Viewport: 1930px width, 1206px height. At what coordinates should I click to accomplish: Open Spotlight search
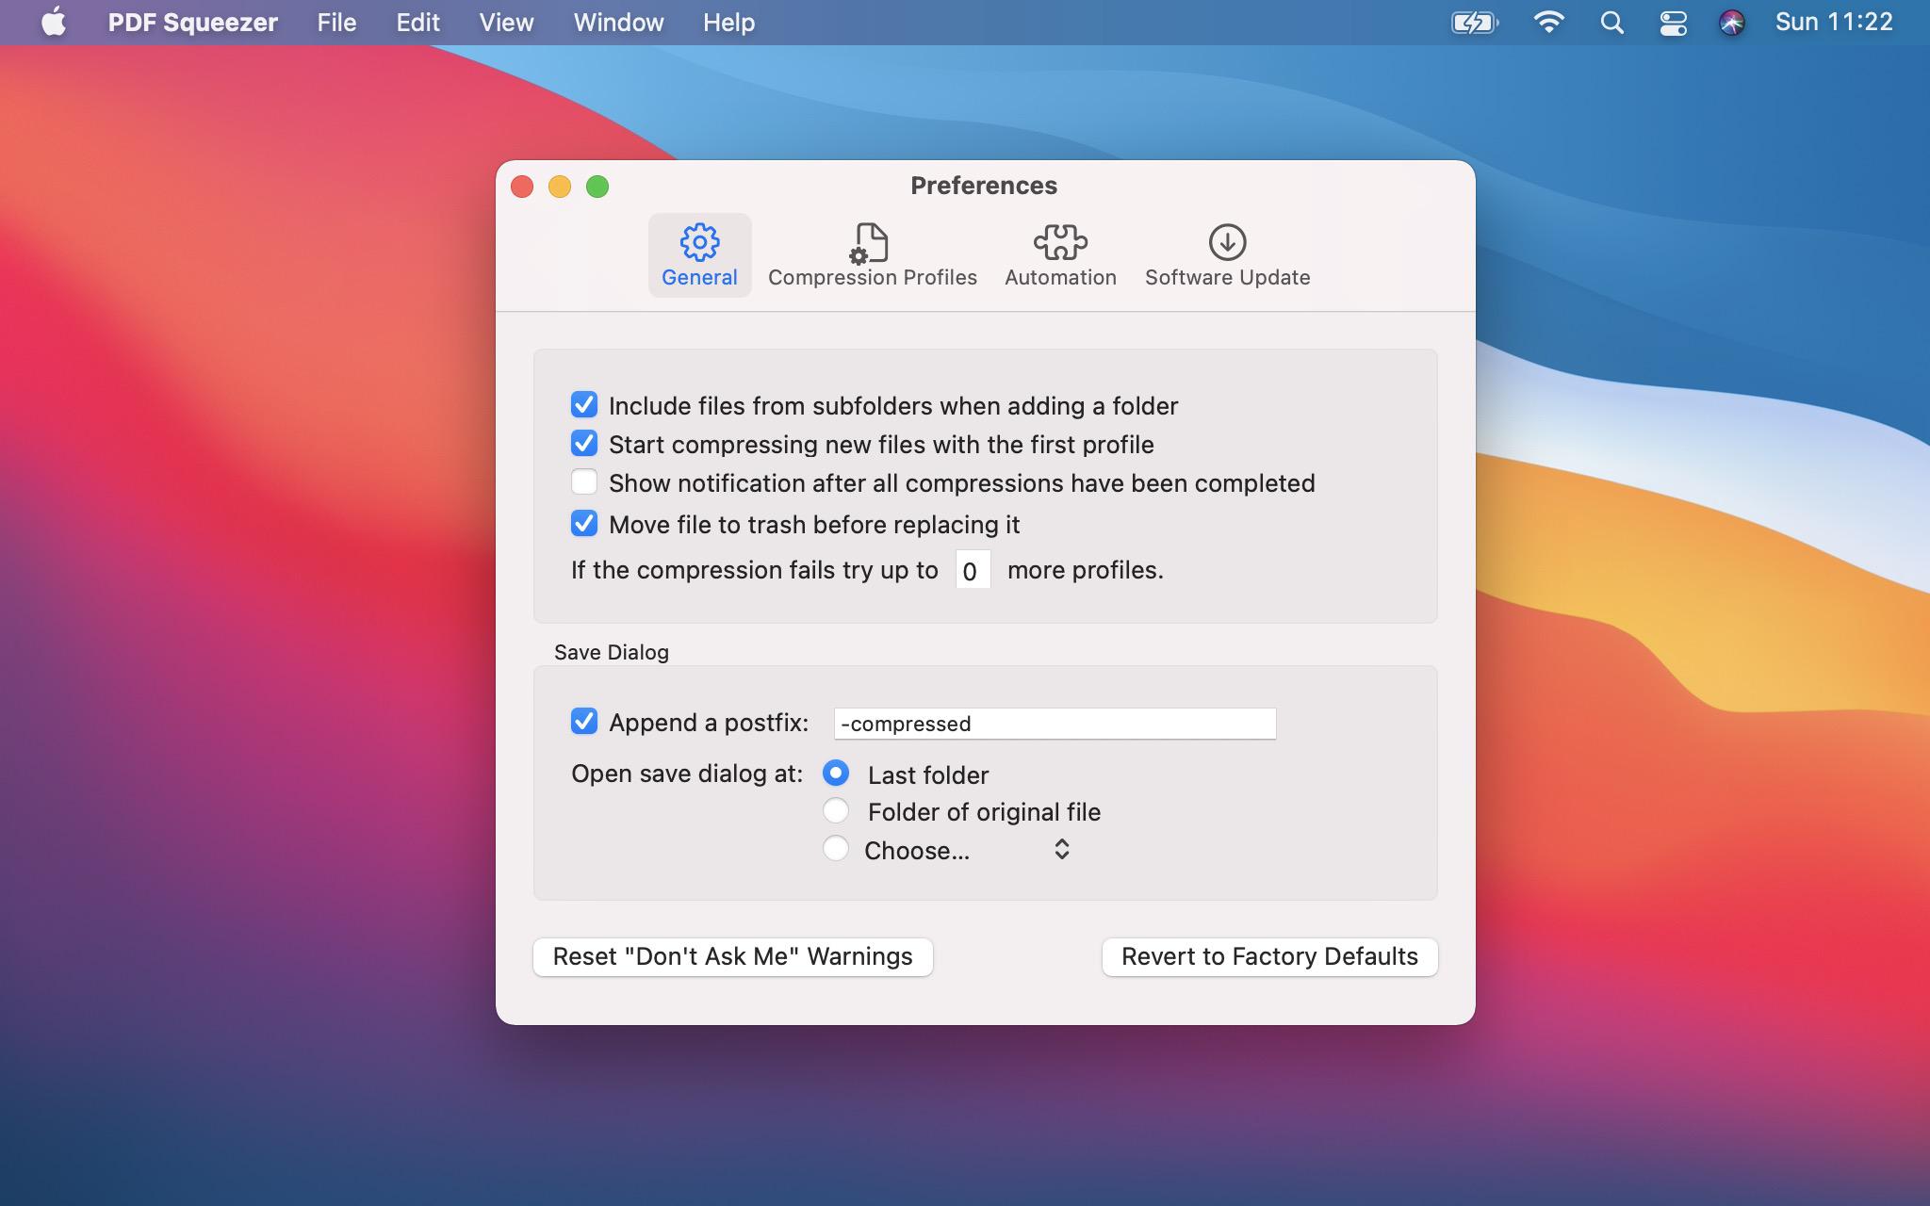pyautogui.click(x=1611, y=23)
